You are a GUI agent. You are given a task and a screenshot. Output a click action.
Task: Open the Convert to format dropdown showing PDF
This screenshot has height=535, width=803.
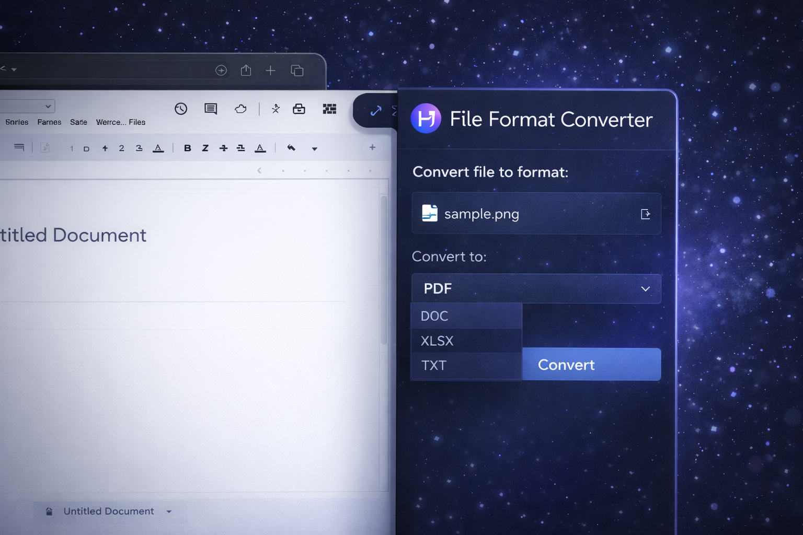click(536, 288)
